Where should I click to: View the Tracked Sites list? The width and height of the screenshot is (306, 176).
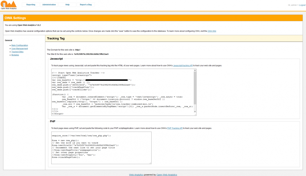click(17, 52)
